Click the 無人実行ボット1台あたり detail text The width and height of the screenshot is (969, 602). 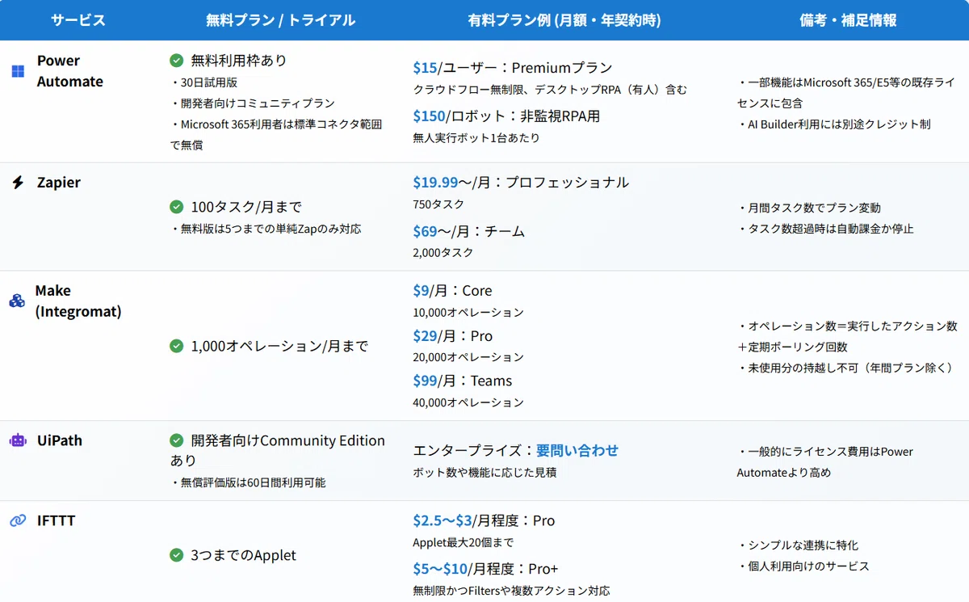coord(476,138)
